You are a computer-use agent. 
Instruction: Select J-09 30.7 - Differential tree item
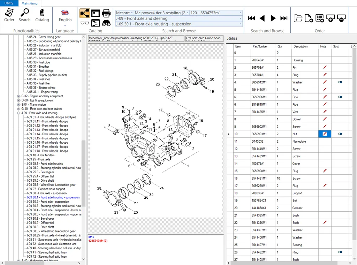[40, 223]
